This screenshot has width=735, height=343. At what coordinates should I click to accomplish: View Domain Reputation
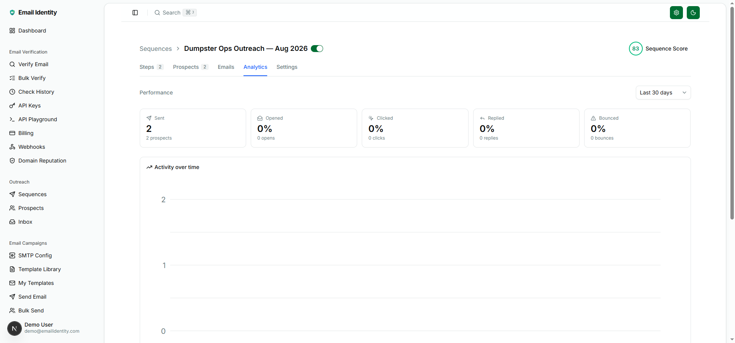pos(38,161)
